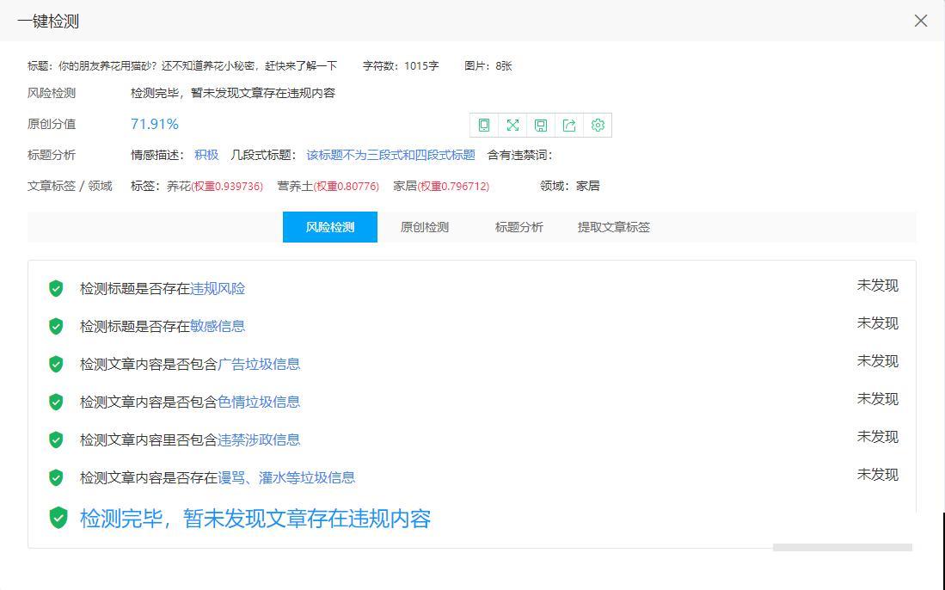Click the shield icon on the 违规风险 row

[56, 288]
